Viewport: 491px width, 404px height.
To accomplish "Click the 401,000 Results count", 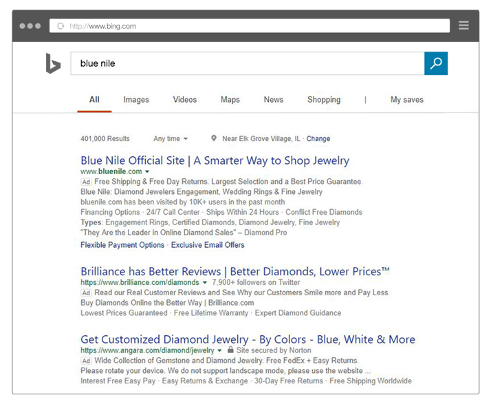I will (x=105, y=138).
